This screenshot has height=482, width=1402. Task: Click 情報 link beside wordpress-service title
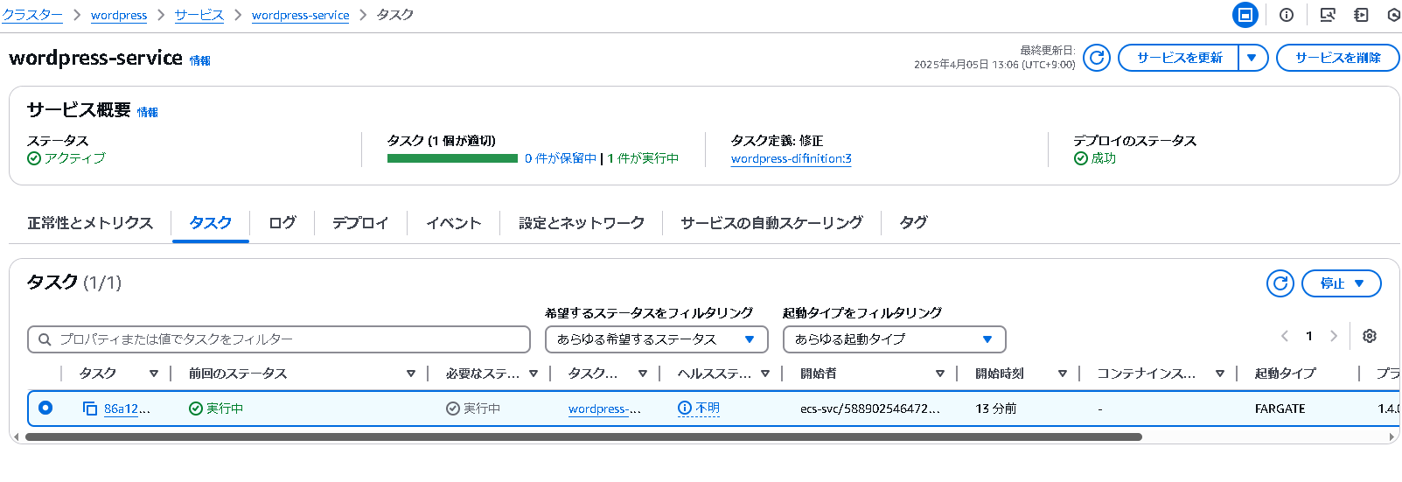(x=200, y=60)
